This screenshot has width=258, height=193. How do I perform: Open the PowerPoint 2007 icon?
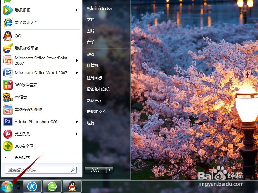click(7, 60)
